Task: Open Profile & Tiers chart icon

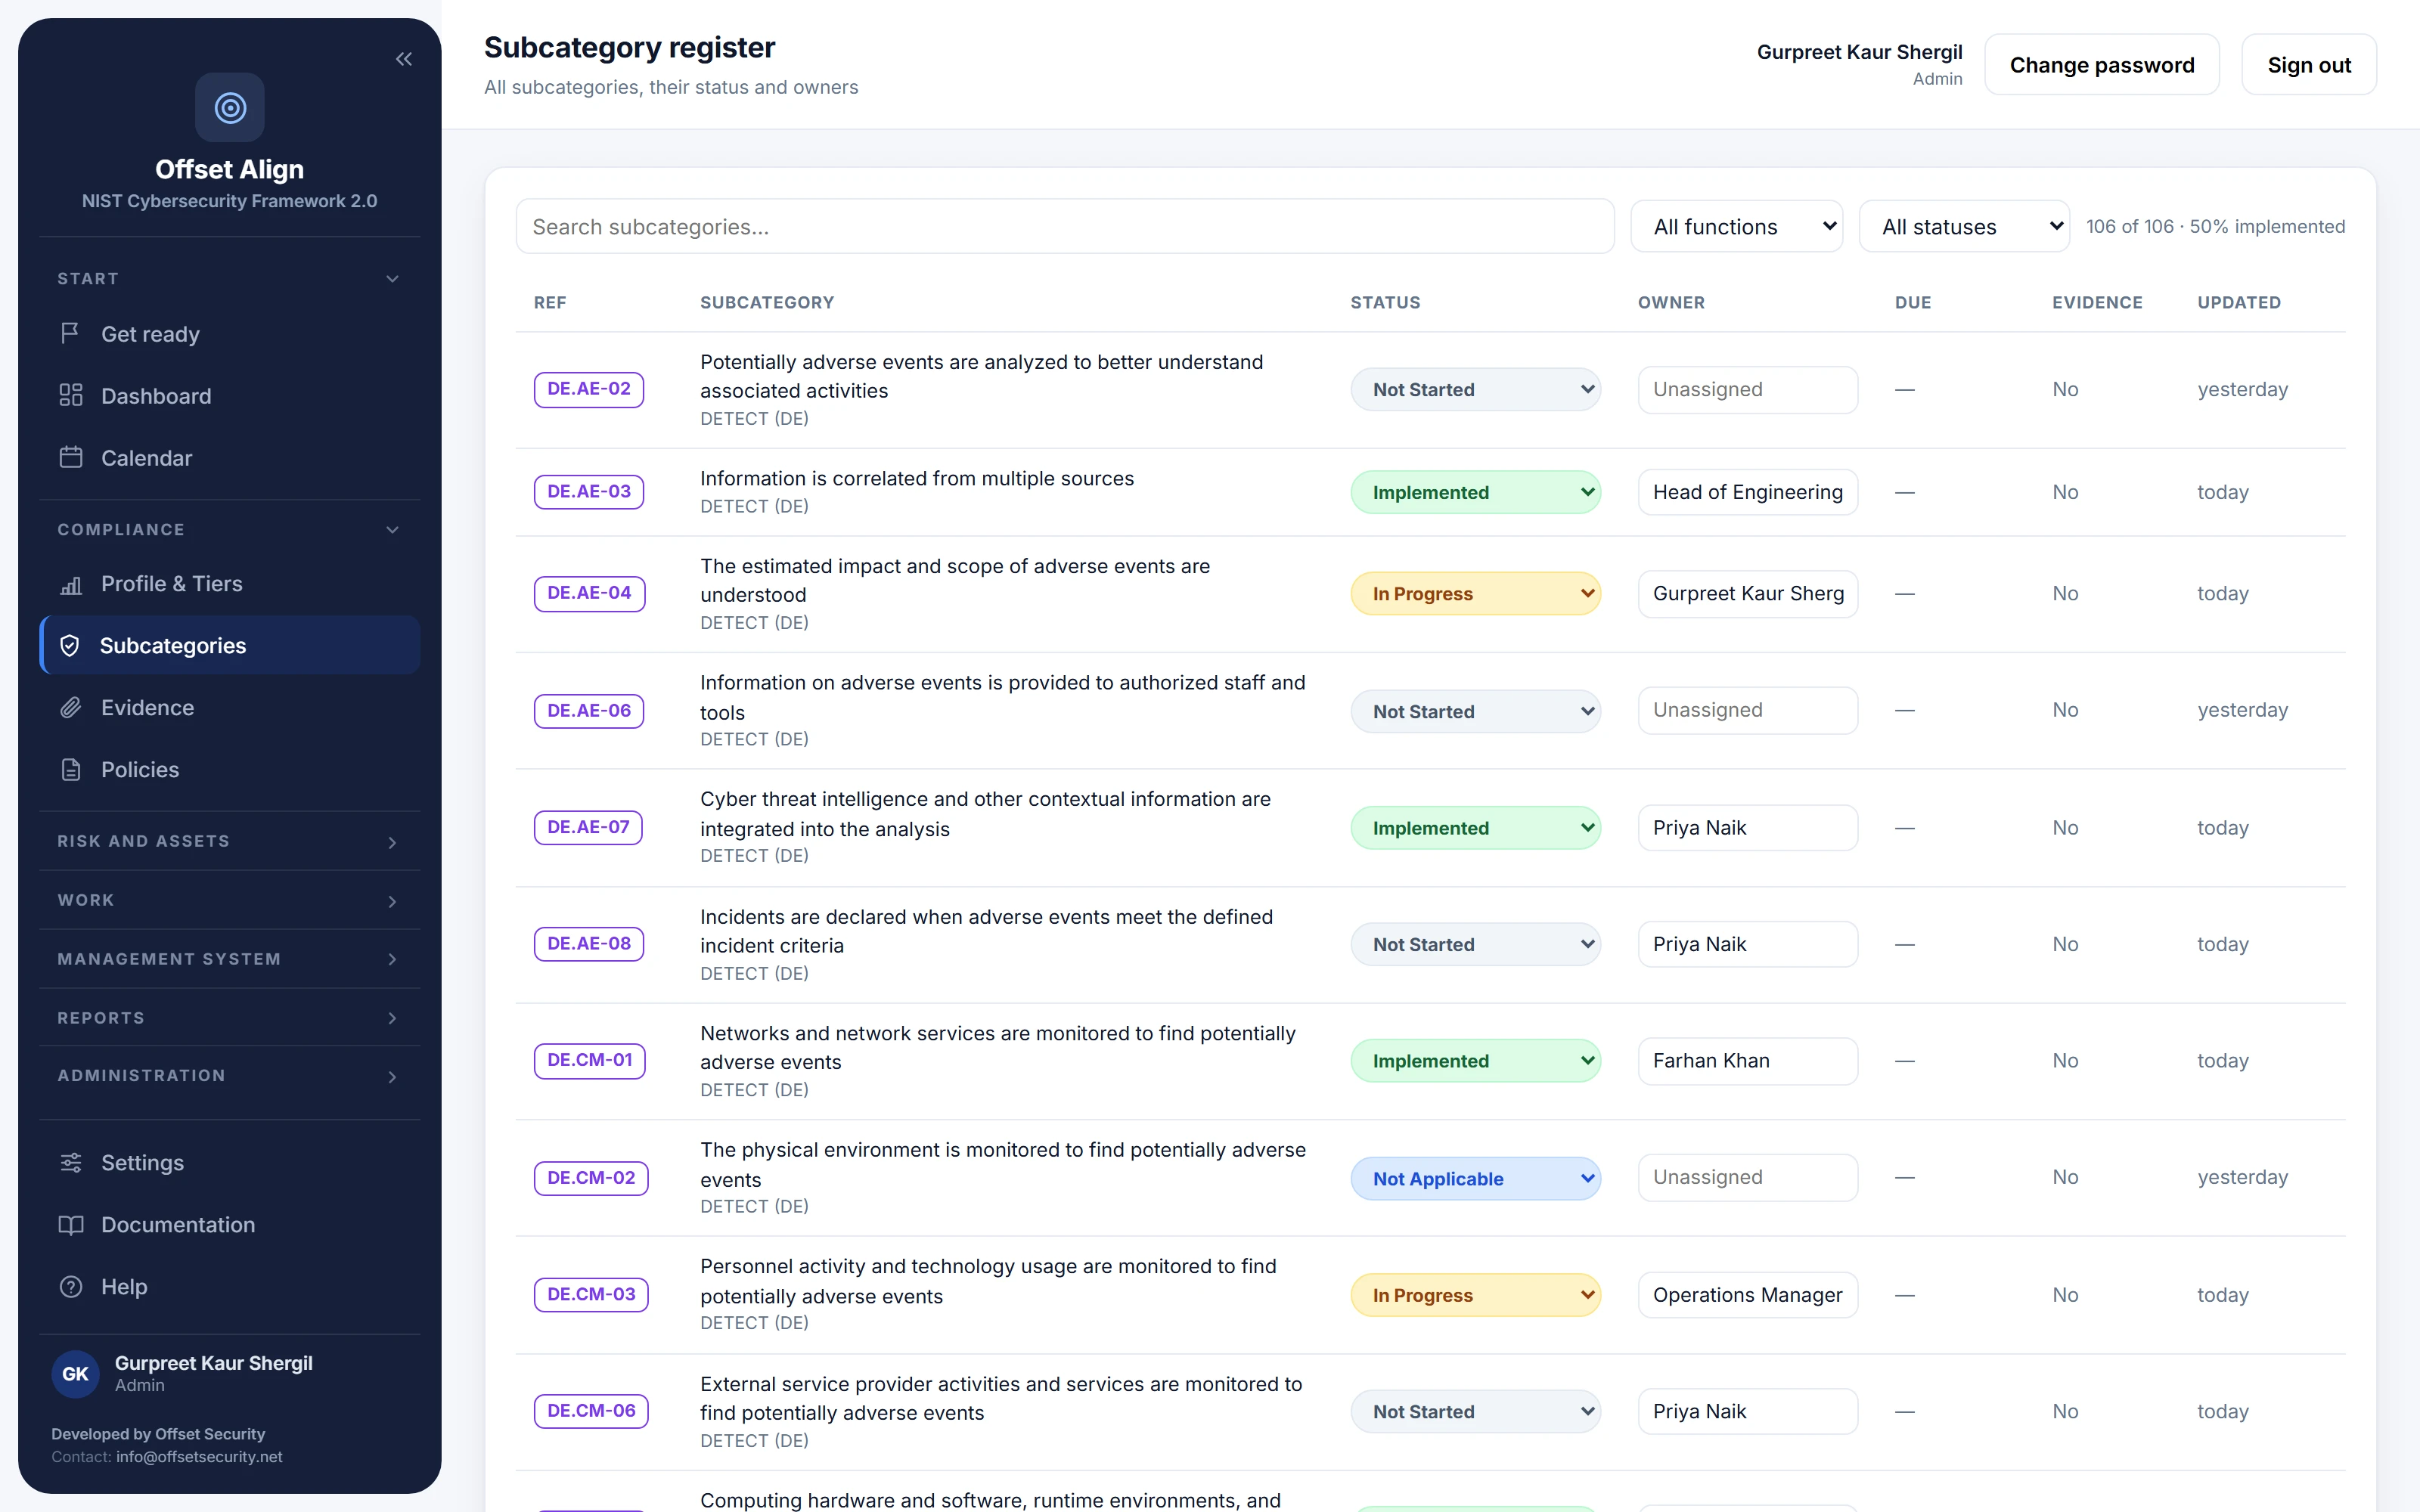Action: [x=70, y=584]
